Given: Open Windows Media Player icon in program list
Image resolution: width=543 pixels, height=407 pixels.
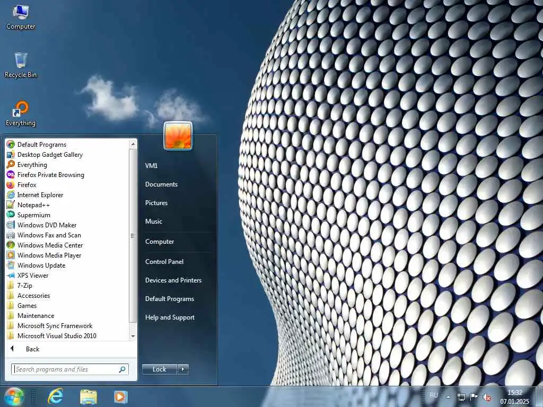Looking at the screenshot, I should point(11,255).
